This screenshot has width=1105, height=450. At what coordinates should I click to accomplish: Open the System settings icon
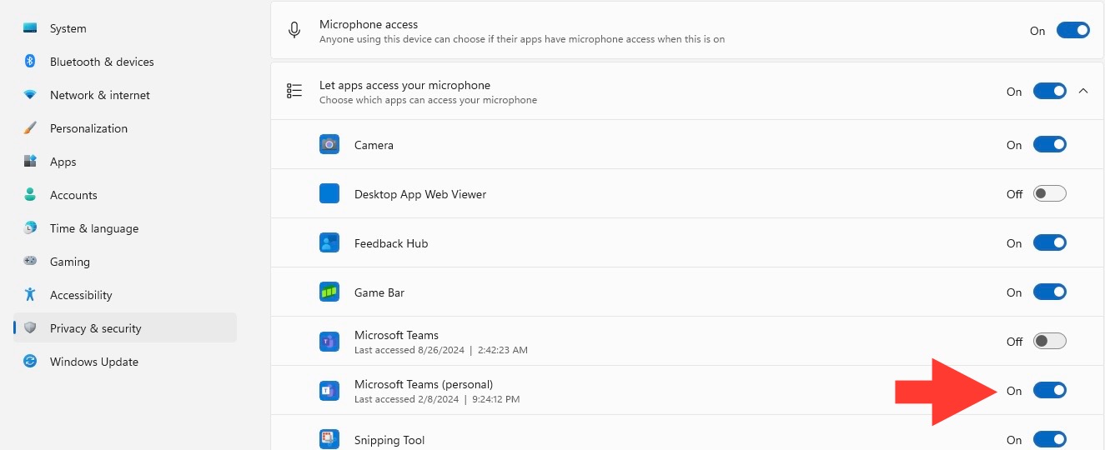tap(30, 28)
